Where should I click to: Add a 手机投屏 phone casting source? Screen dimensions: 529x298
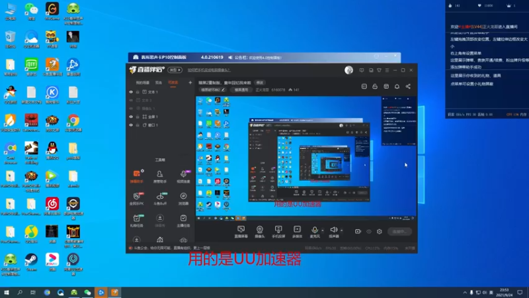point(278,232)
